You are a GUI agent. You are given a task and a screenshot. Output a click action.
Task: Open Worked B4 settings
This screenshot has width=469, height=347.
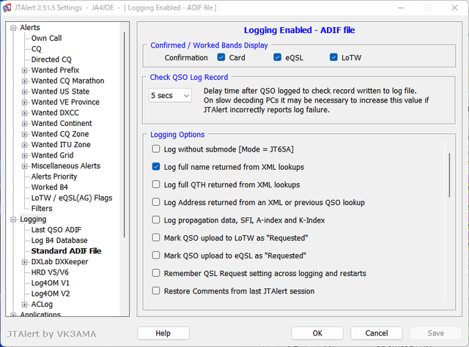(50, 187)
